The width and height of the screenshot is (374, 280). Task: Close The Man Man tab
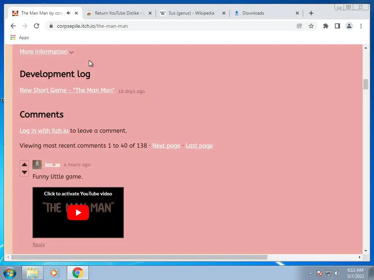[76, 13]
